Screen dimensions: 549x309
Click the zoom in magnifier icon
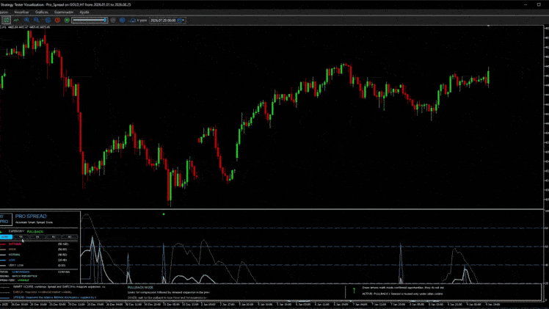click(x=27, y=21)
